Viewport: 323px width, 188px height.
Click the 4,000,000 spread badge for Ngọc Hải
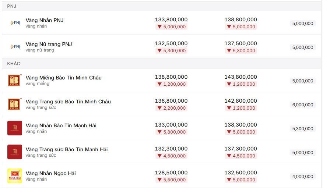[x=303, y=177]
